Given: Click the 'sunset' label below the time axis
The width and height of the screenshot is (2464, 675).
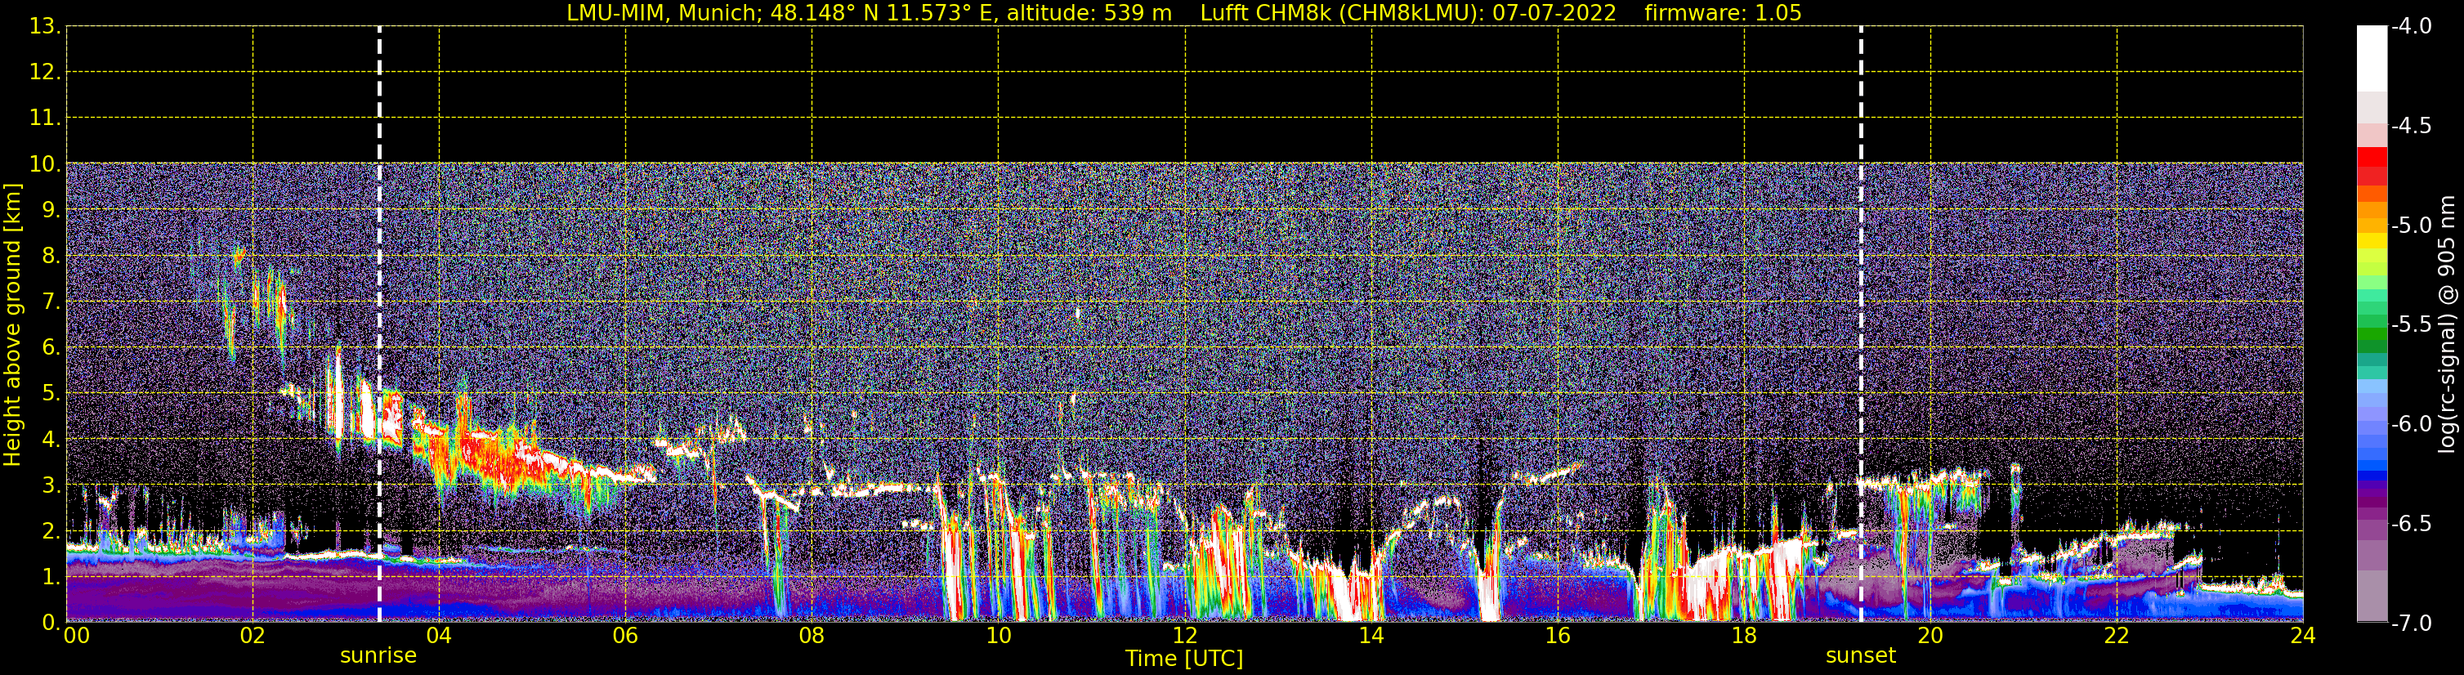Looking at the screenshot, I should coord(1860,656).
